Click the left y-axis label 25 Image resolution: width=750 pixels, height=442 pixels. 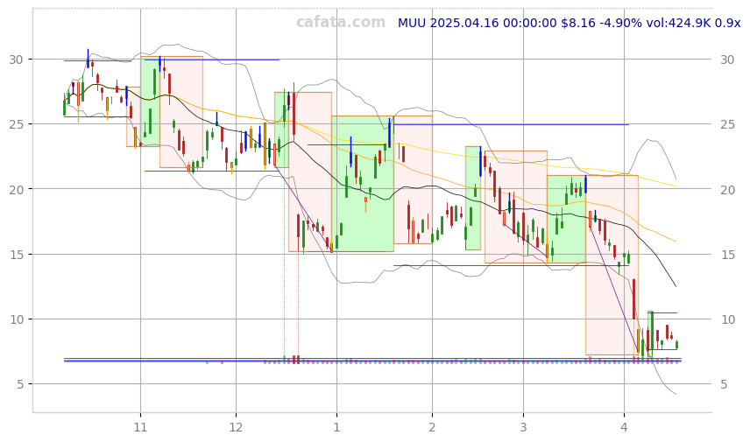tap(17, 124)
